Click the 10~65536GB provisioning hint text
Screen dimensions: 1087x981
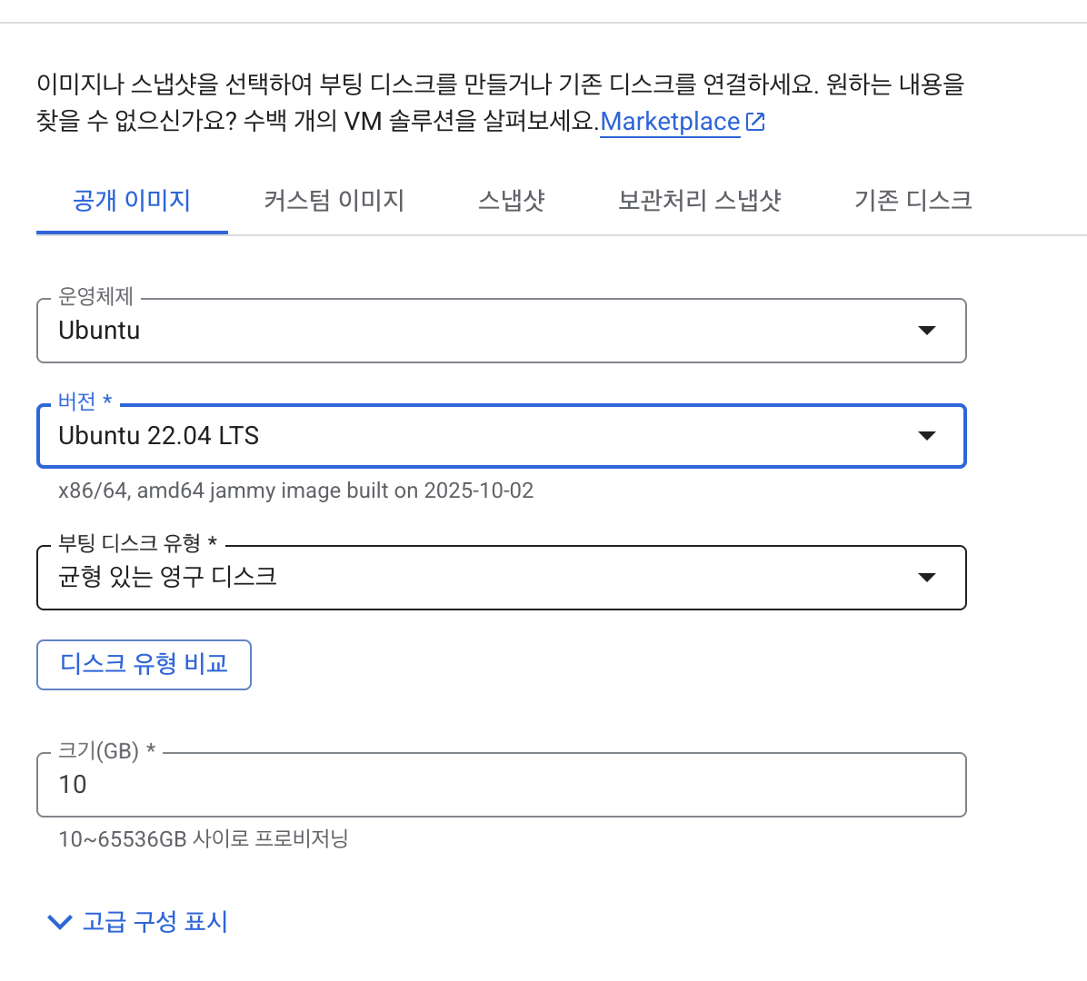click(203, 838)
